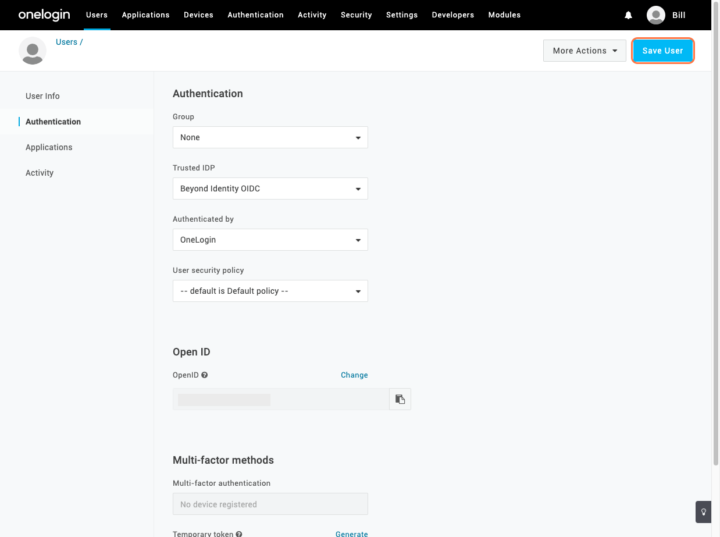Click Generate link for temporary token
The width and height of the screenshot is (720, 537).
351,534
